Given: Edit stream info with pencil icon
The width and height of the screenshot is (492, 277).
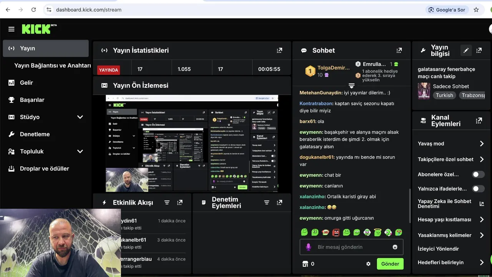Looking at the screenshot, I should (466, 50).
